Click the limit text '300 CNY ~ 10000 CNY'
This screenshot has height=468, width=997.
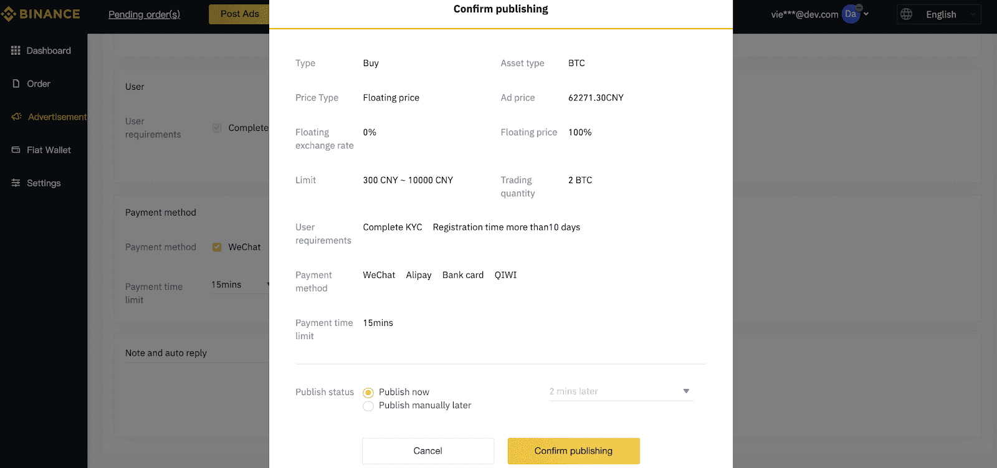[408, 180]
